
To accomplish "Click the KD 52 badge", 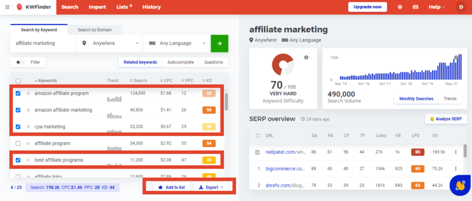I will click(x=209, y=94).
